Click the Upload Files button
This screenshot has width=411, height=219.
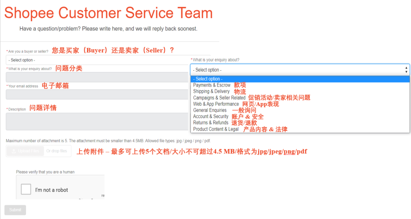25,151
